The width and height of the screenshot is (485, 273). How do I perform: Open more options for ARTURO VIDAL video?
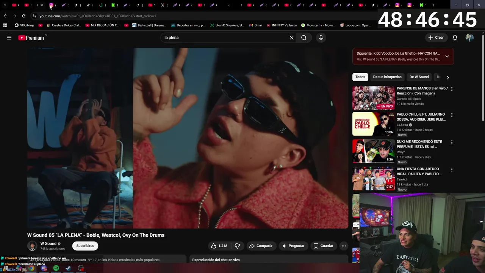(452, 169)
